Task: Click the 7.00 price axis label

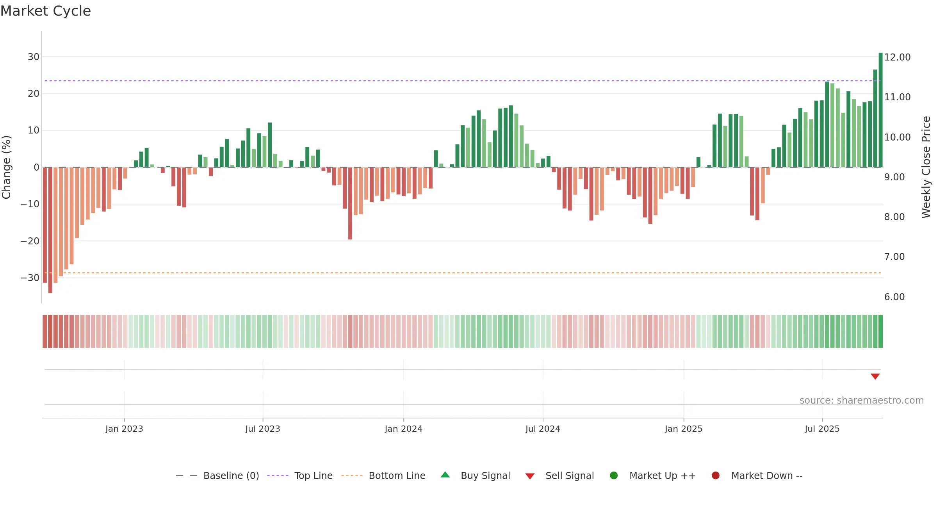Action: [x=894, y=257]
